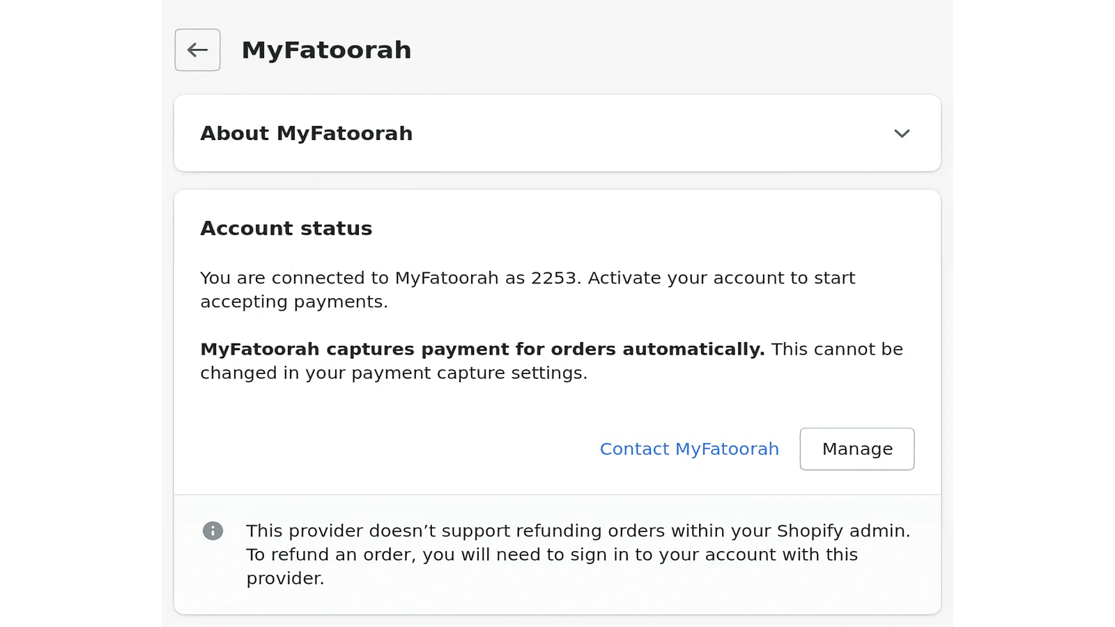This screenshot has width=1115, height=627.
Task: Click the words "Shopify admin"
Action: (842, 531)
